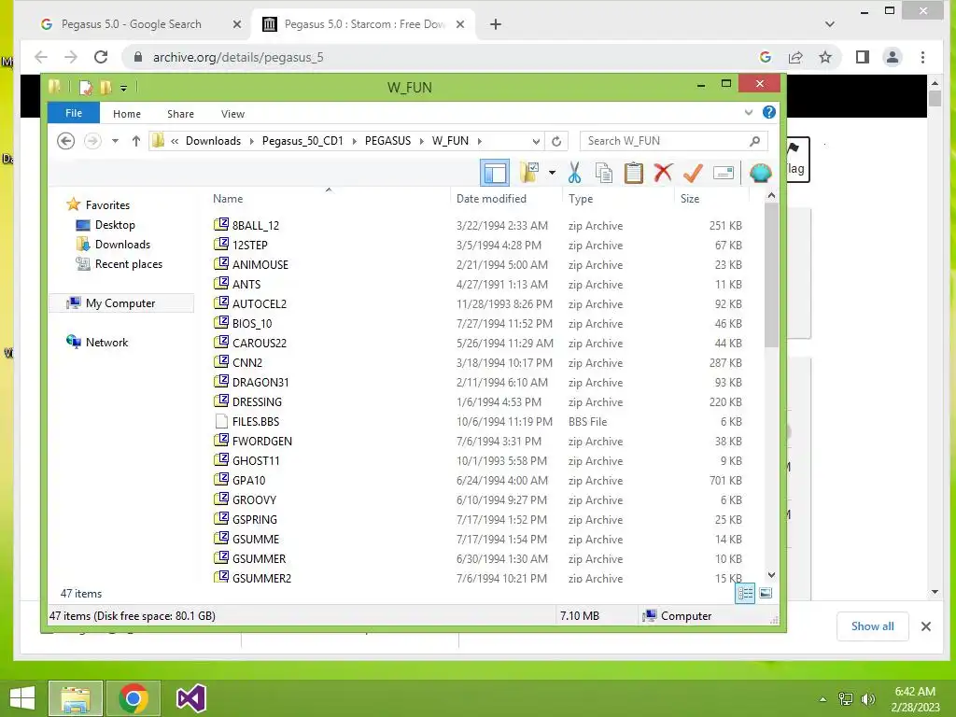Open the Quick Access toolbar customize dropdown

tap(123, 88)
